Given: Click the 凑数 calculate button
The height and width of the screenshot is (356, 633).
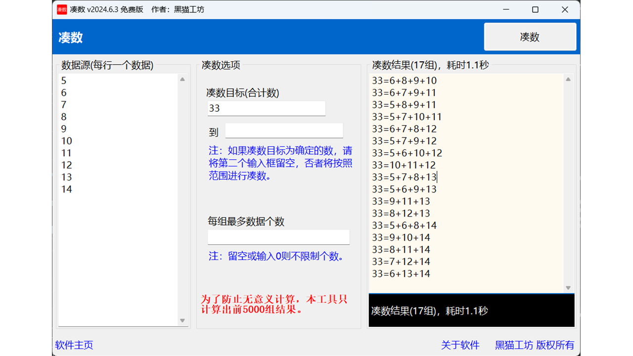Looking at the screenshot, I should [x=530, y=37].
